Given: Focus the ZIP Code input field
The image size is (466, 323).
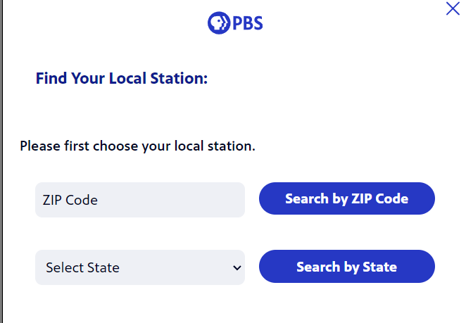Looking at the screenshot, I should tap(140, 200).
